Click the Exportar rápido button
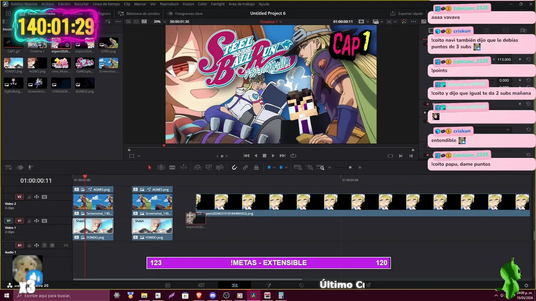This screenshot has height=301, width=536. click(407, 13)
